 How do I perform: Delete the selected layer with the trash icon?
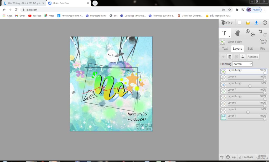pos(230,57)
